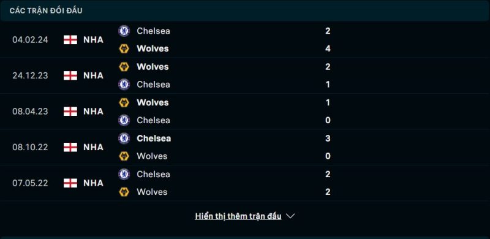
Task: Click Chelsea crest in 04.02.24 match
Action: (x=124, y=31)
